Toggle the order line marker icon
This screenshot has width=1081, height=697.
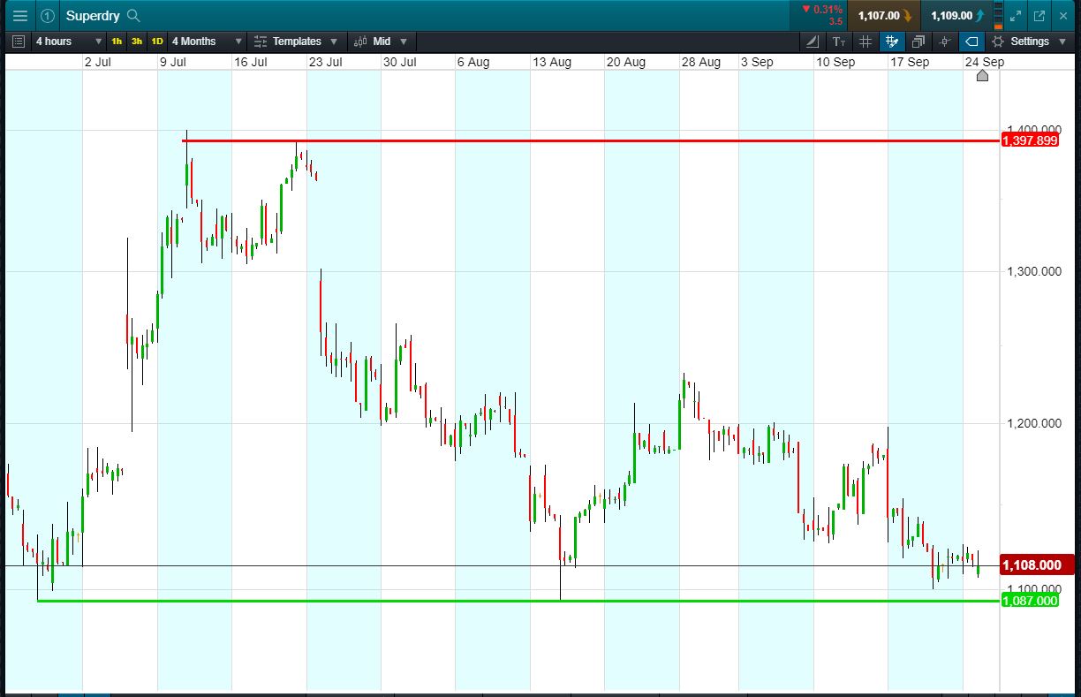[945, 42]
